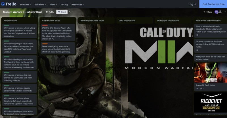Click the Filters funnel icon
Image resolution: width=227 pixels, height=118 pixels.
204,12
